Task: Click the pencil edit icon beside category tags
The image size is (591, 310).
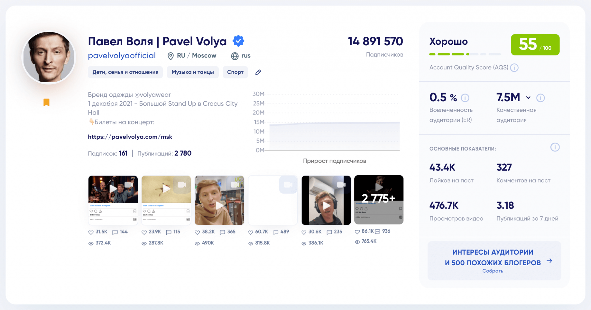Action: [x=258, y=72]
